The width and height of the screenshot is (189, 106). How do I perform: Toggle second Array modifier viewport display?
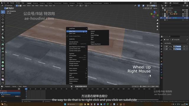click(178, 49)
